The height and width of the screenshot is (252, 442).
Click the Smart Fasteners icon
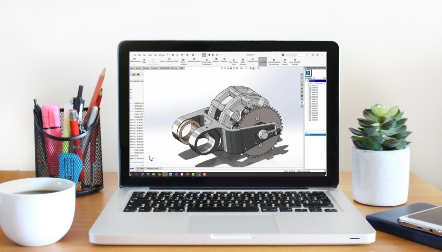[x=183, y=60]
